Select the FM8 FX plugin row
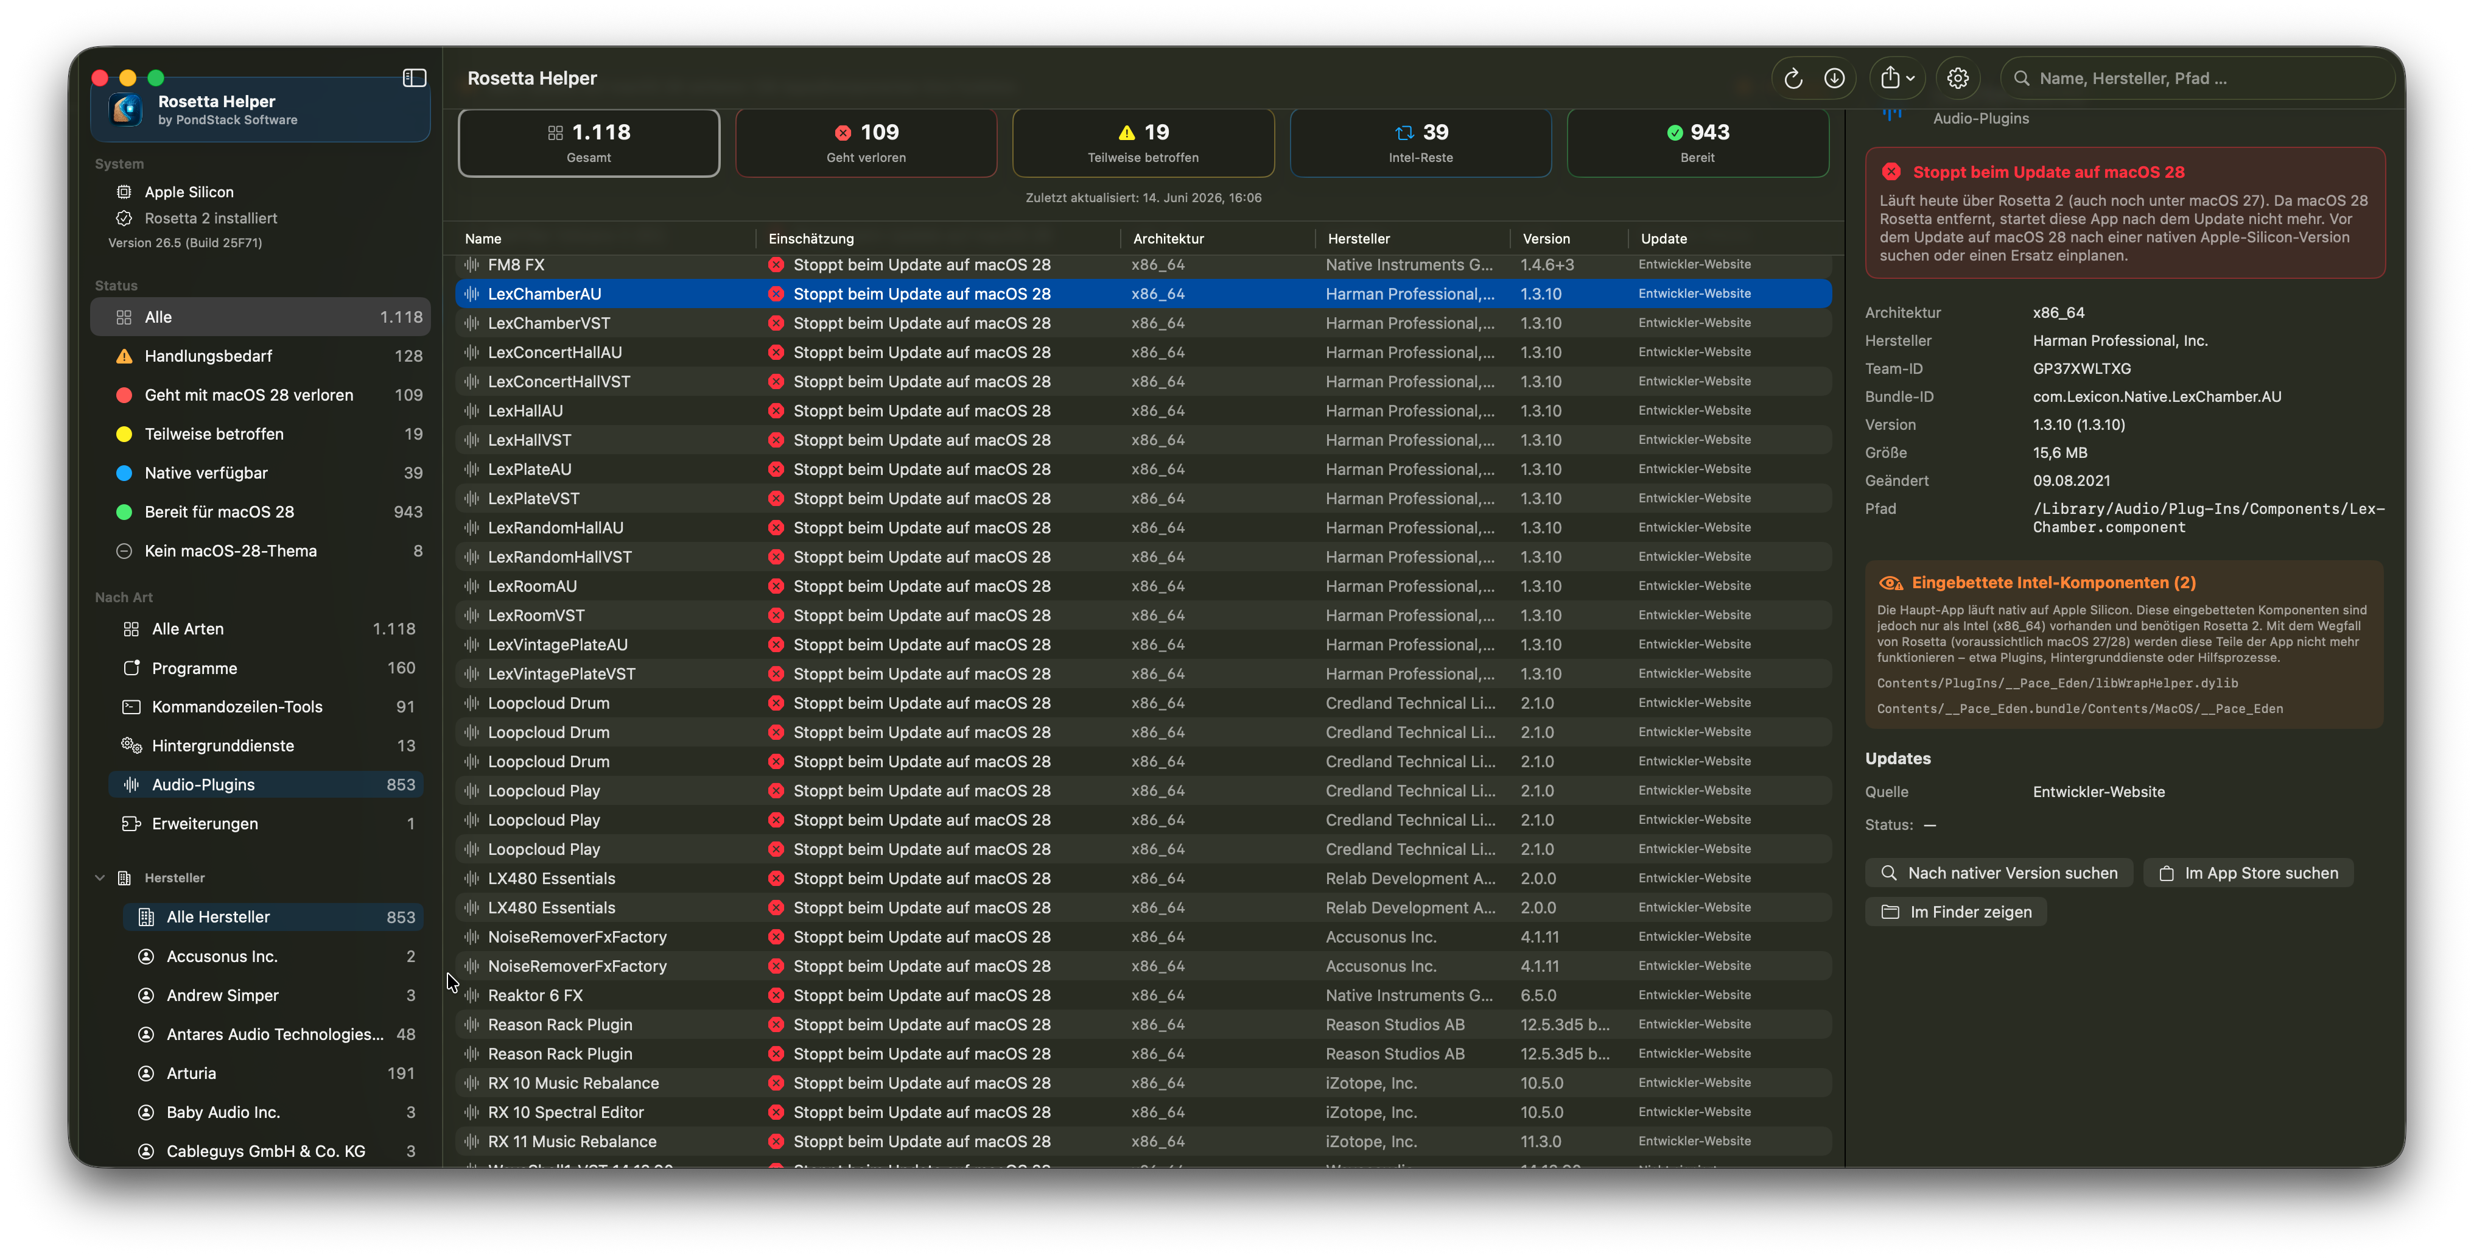2474x1258 pixels. 1144,265
